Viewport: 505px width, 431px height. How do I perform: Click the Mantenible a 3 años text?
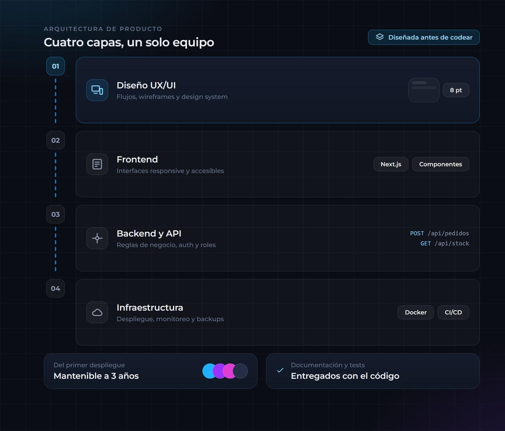[96, 376]
